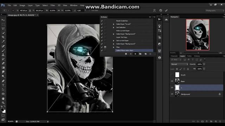Open the Image menu
Image resolution: width=225 pixels, height=126 pixels.
coord(22,5)
